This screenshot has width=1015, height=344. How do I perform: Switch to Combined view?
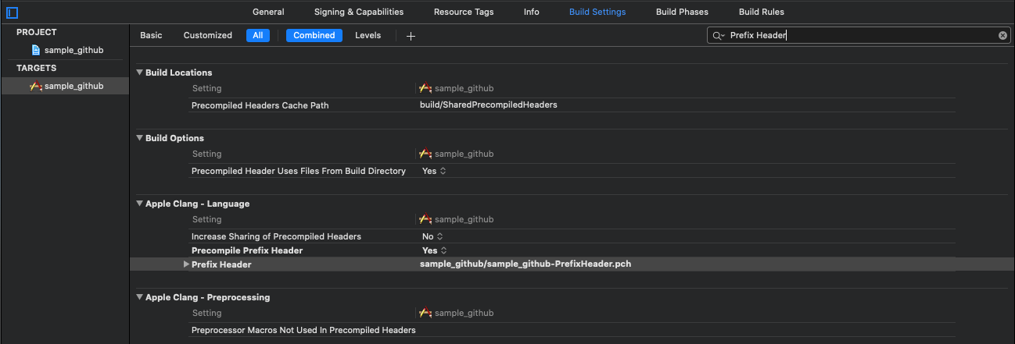[x=314, y=35]
